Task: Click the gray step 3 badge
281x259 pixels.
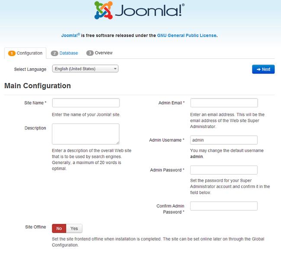Action: coord(90,53)
